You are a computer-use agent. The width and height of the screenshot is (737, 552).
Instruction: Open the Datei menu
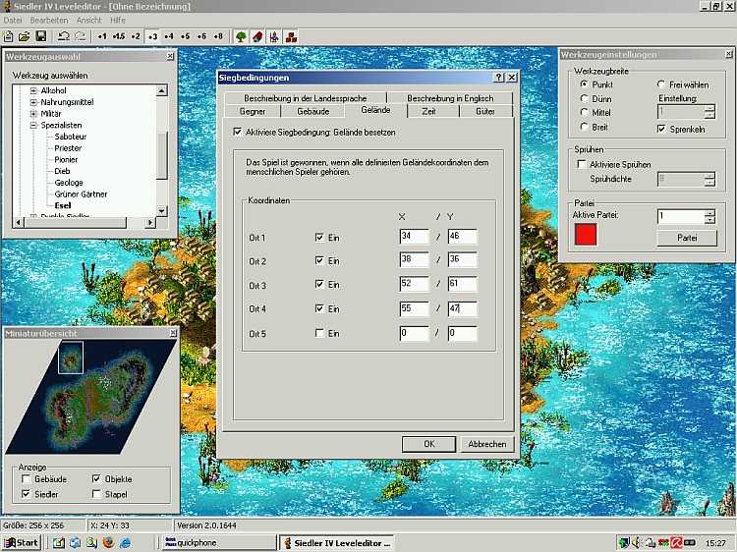13,21
